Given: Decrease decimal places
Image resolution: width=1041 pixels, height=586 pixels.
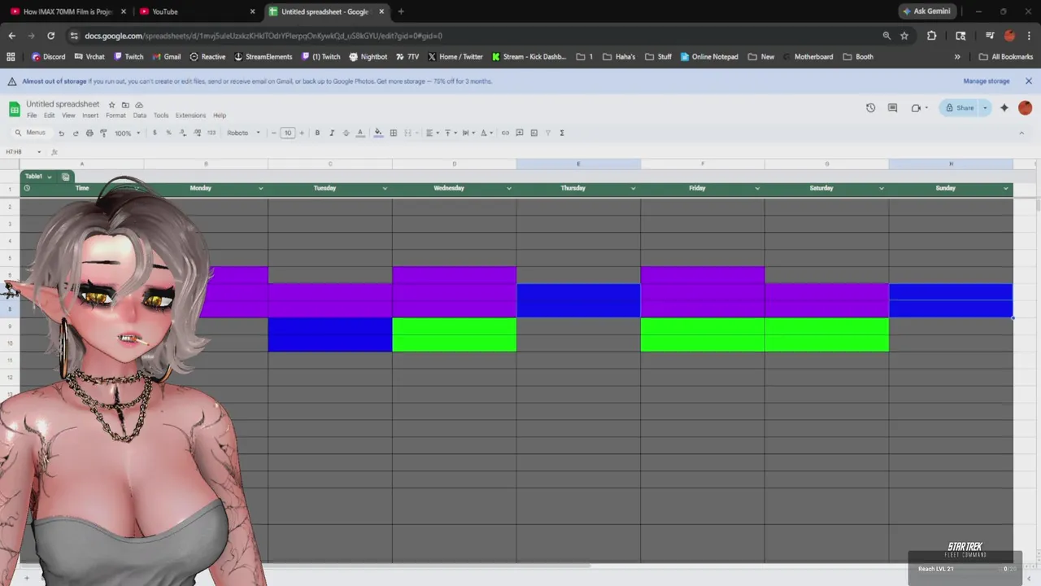Looking at the screenshot, I should 182,133.
